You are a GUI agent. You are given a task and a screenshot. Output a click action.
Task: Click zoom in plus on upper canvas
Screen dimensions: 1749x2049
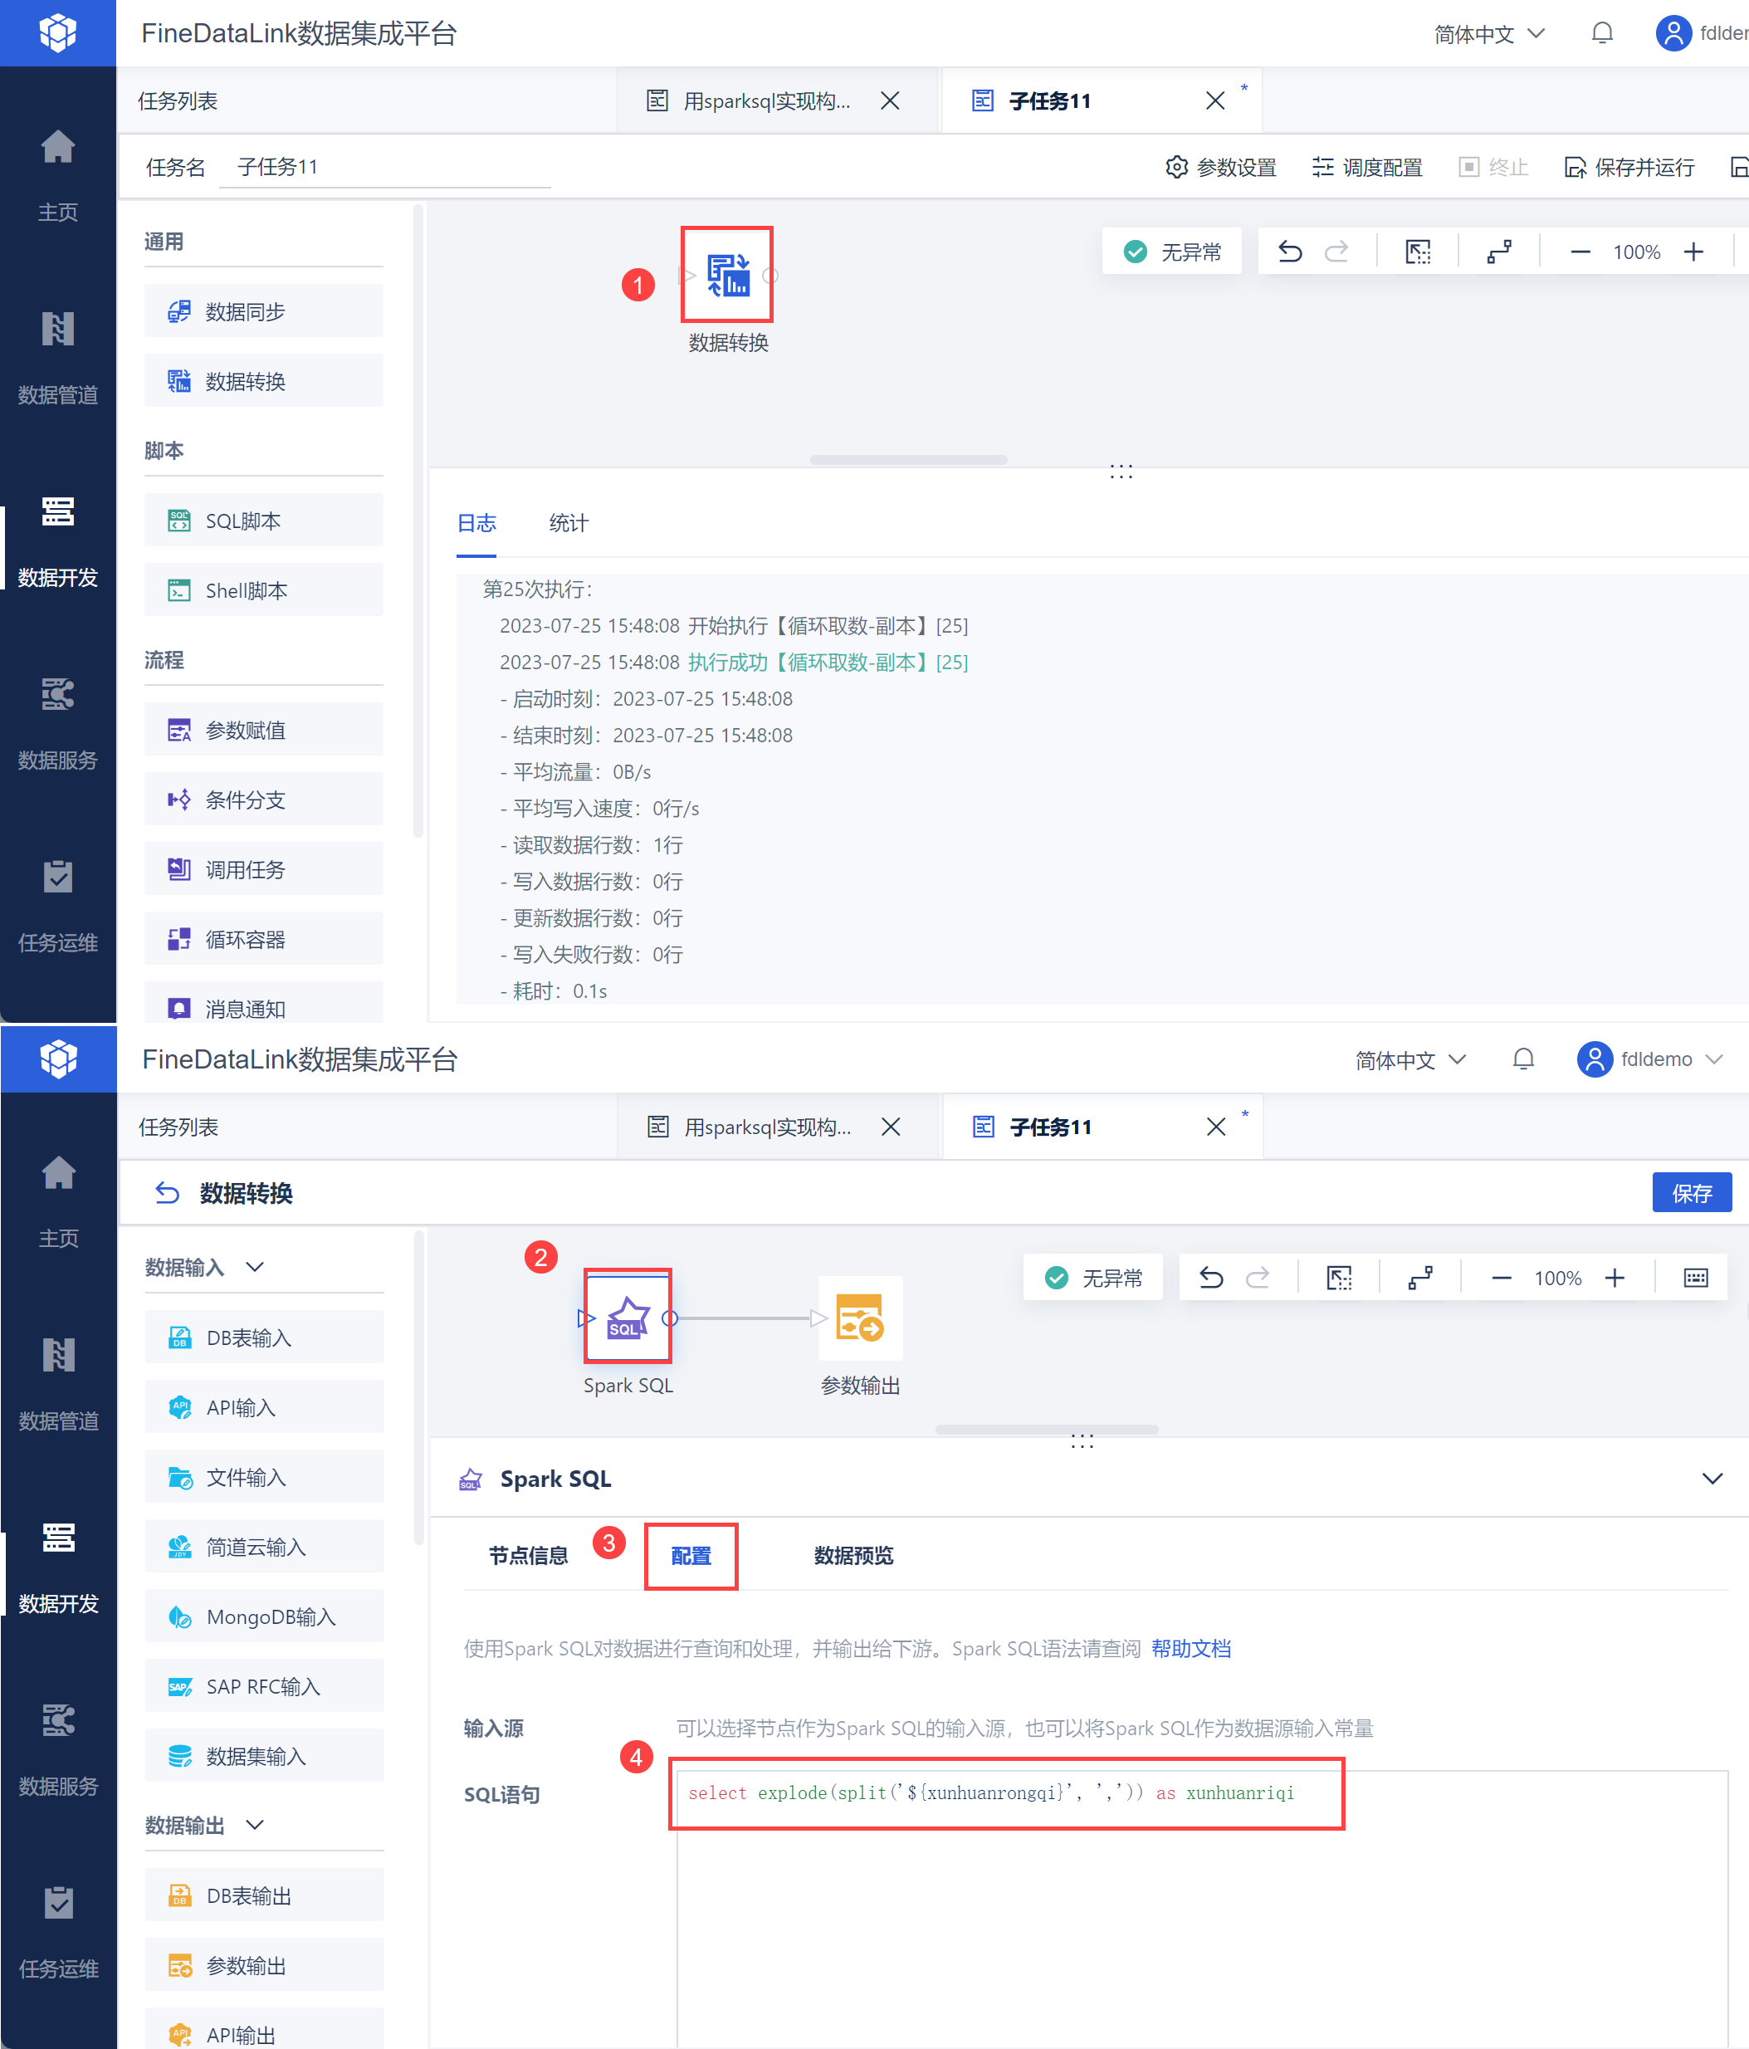pyautogui.click(x=1693, y=252)
